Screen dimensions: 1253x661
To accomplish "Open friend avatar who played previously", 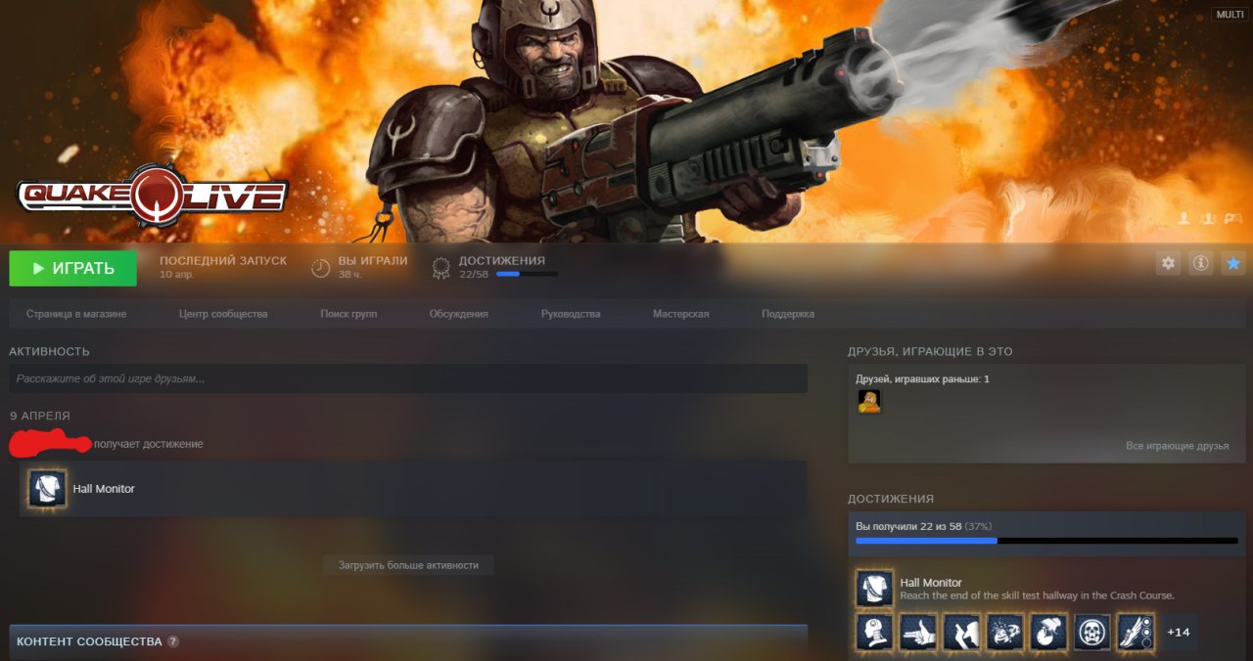I will pos(869,401).
